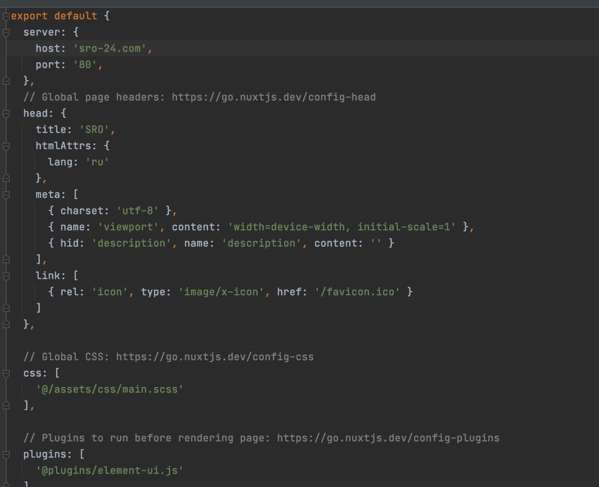Click the lang value 'ru'

97,162
